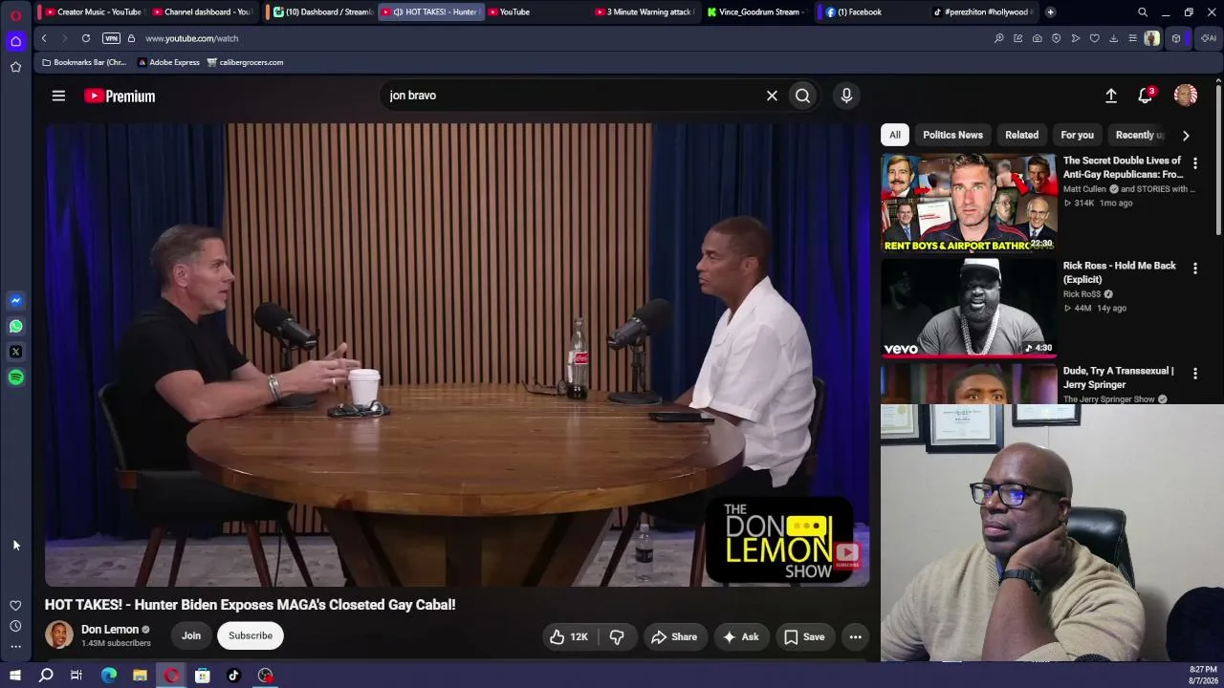Dislike the video
The width and height of the screenshot is (1224, 688).
pos(617,636)
